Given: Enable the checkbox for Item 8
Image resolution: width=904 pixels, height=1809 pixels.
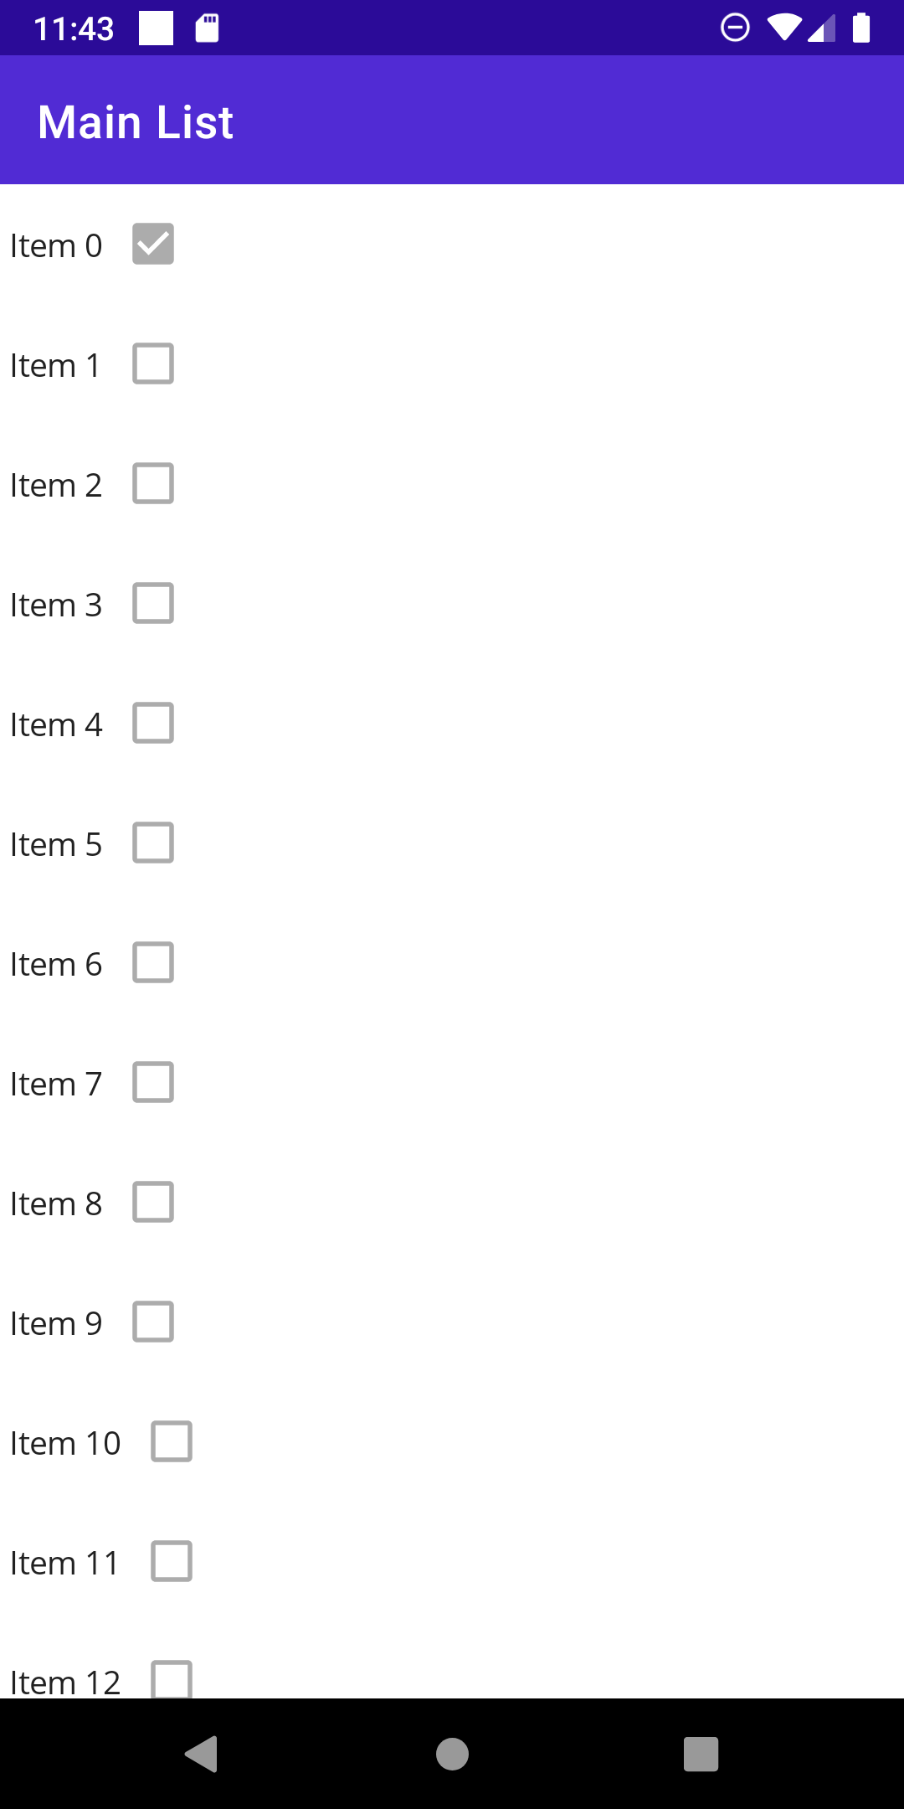Looking at the screenshot, I should coord(153,1203).
